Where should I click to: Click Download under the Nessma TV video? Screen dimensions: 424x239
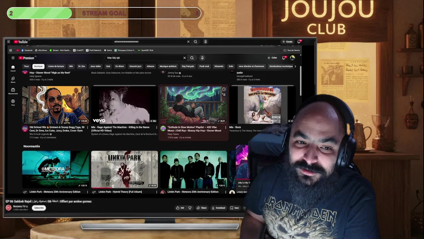218,208
